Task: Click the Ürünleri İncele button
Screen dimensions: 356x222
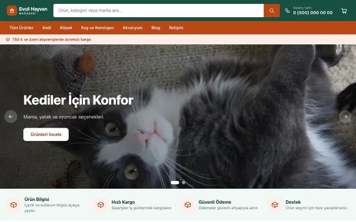Action: point(46,134)
